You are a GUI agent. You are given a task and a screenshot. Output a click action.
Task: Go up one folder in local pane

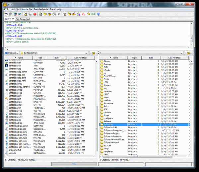pyautogui.click(x=94, y=53)
